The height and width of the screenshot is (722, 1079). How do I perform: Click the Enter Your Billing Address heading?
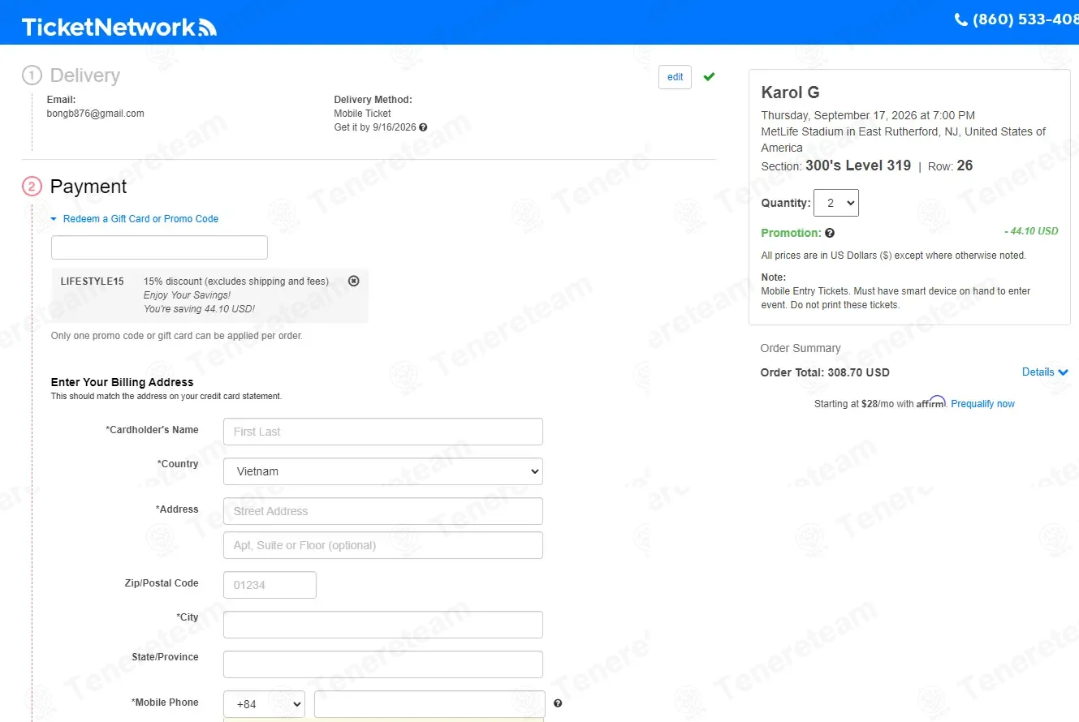[x=123, y=382]
